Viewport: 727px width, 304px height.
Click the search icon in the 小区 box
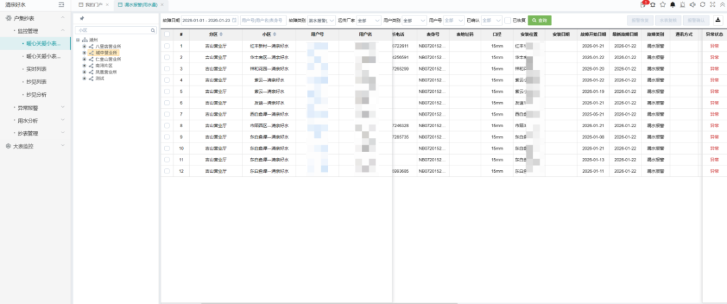152,30
